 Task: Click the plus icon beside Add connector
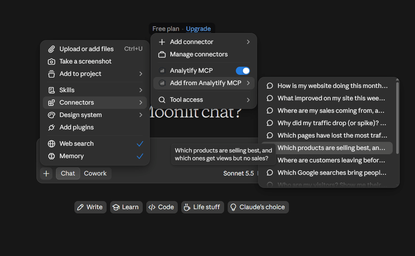pos(162,42)
